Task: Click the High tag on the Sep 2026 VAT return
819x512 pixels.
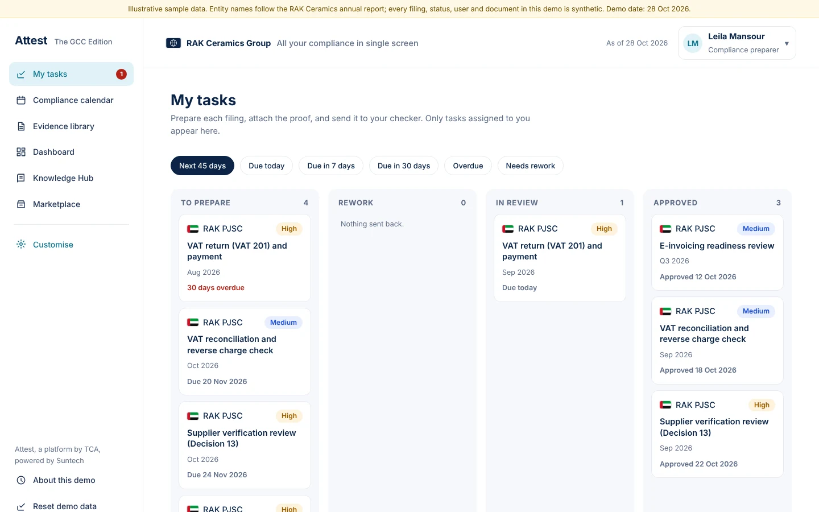Action: 604,229
